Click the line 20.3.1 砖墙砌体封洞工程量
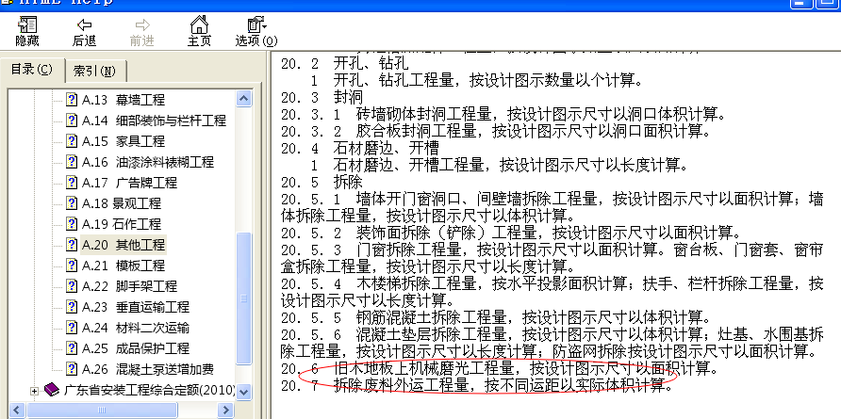Screen dimensions: 841x419 click(x=503, y=114)
